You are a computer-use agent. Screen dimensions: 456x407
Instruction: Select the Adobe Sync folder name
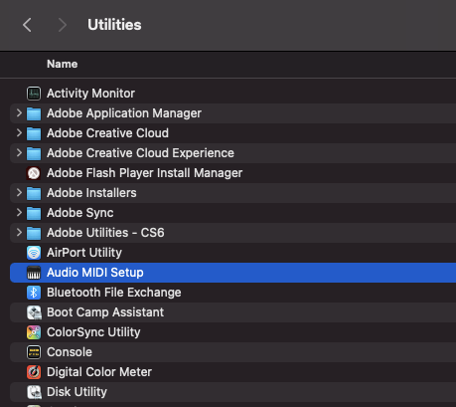80,213
